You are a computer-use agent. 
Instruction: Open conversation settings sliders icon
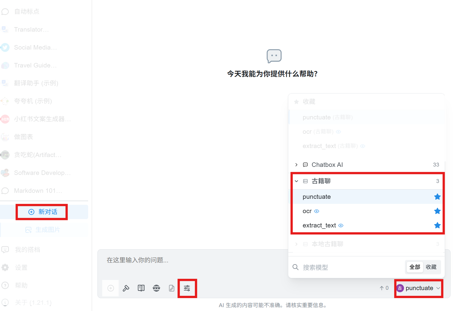point(187,288)
